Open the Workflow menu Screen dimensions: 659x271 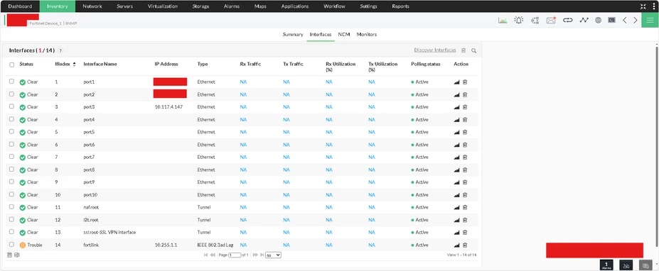tap(334, 6)
